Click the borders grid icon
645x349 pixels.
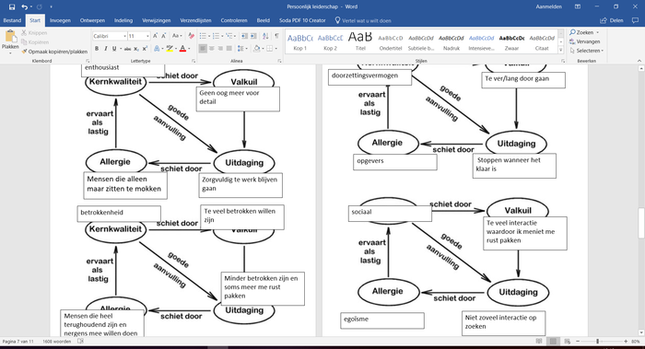pos(269,49)
